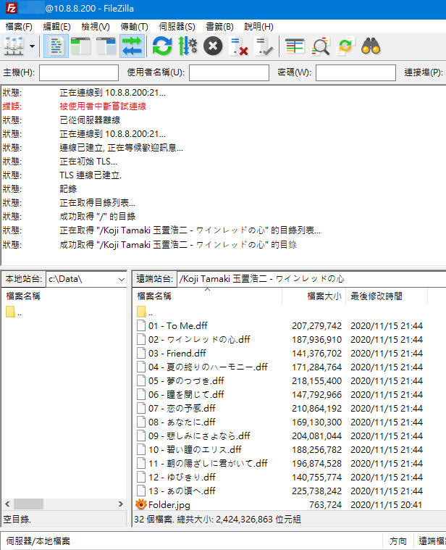Screen dimensions: 446x550
Task: Open 伺服器(S) menu
Action: pyautogui.click(x=177, y=27)
